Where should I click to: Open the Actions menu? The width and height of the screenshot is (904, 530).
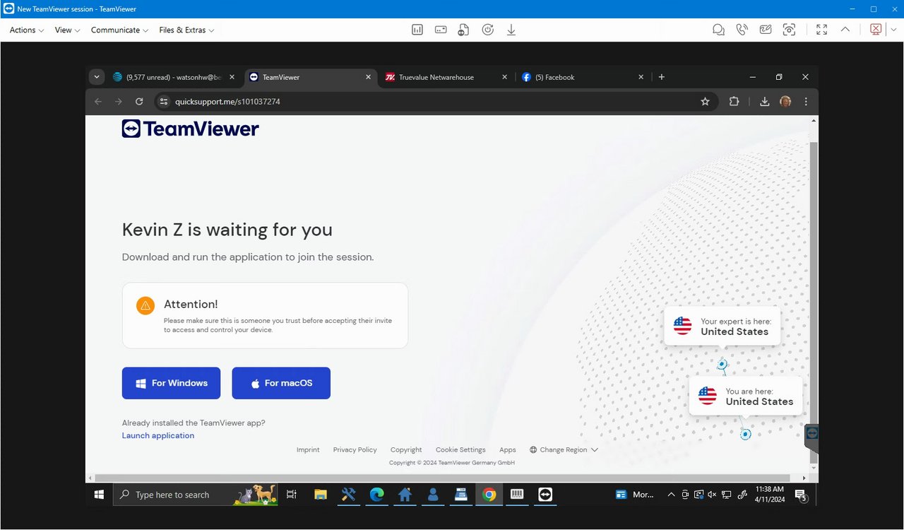point(27,30)
